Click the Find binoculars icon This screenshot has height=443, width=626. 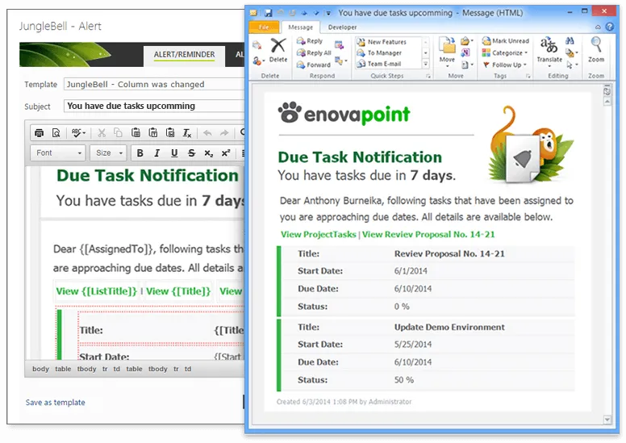point(570,40)
